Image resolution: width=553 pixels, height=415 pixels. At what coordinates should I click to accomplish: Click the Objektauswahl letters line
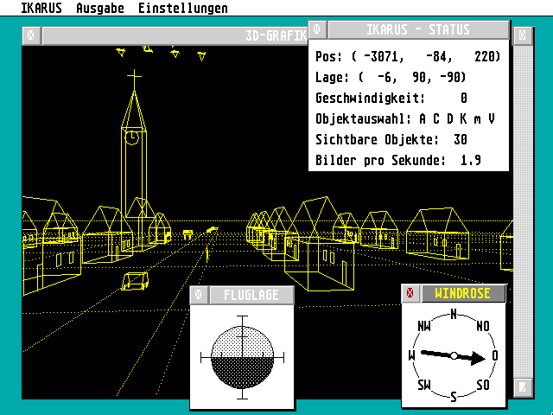tap(405, 118)
